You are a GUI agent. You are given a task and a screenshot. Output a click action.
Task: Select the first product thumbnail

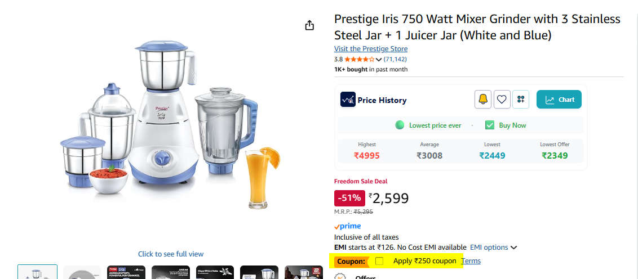(37, 272)
